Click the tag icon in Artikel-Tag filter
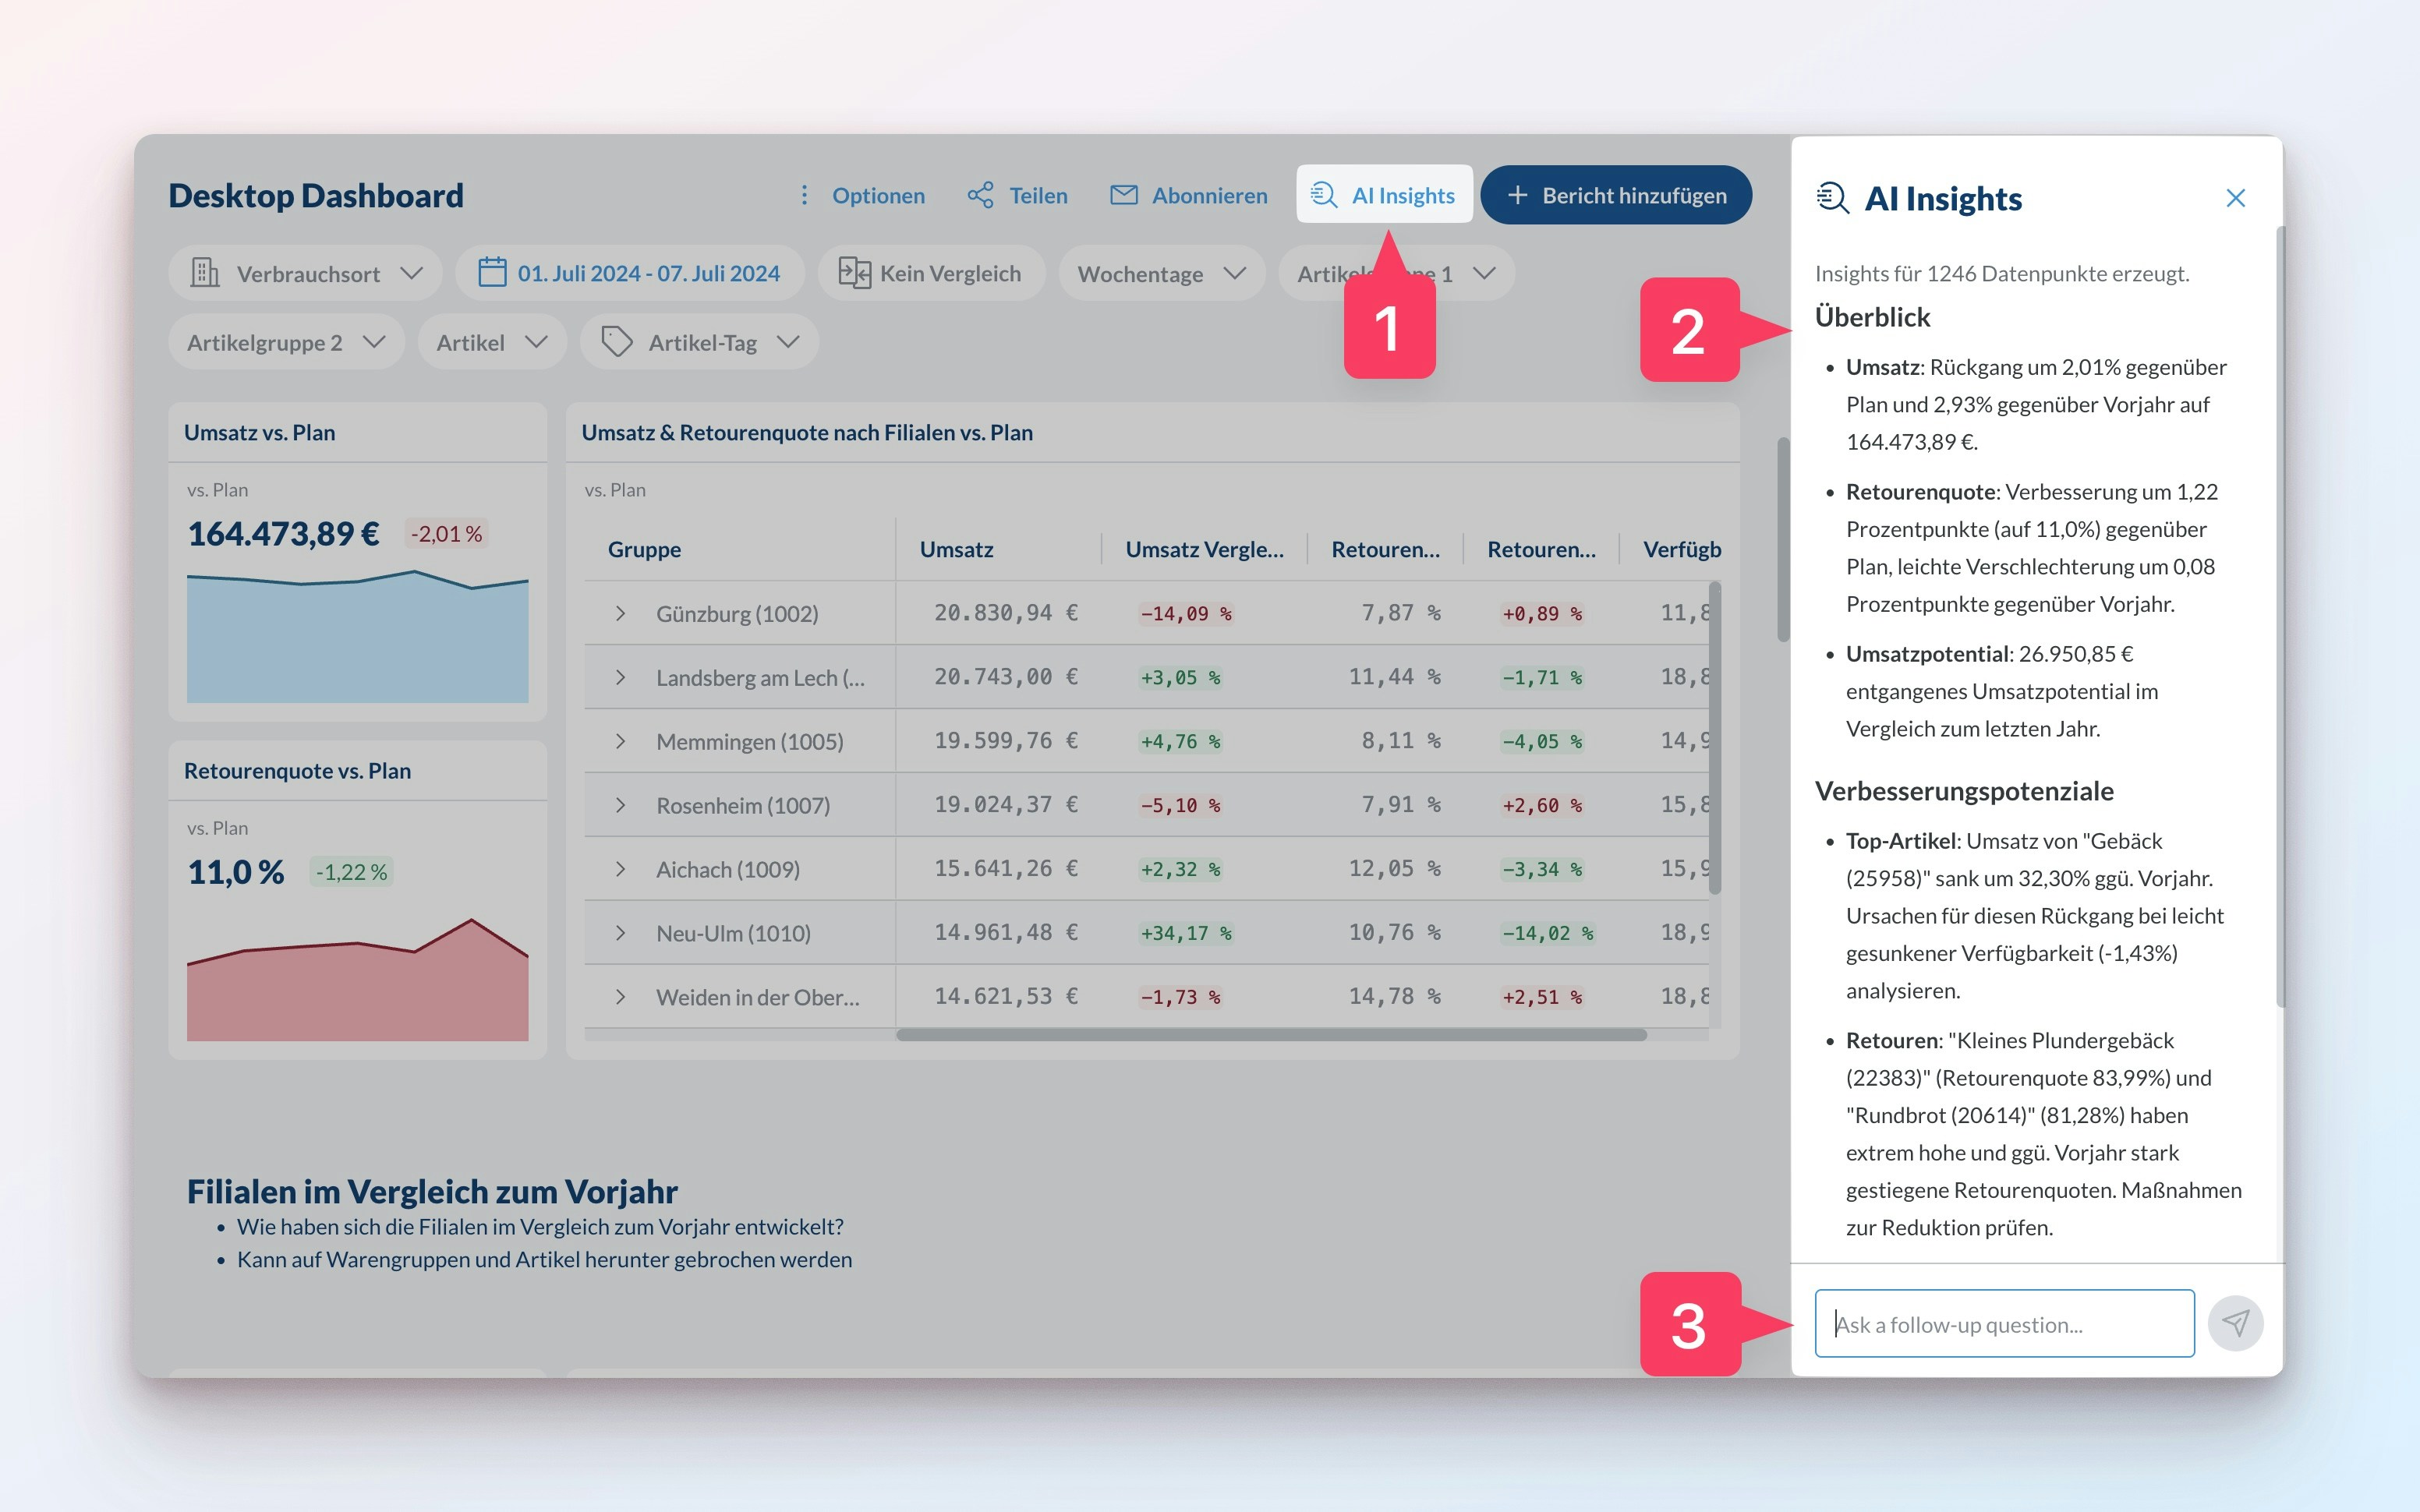 pos(616,342)
